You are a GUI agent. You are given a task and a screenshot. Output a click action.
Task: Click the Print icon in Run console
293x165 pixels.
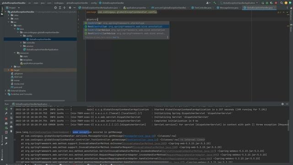pyautogui.click(x=11, y=127)
